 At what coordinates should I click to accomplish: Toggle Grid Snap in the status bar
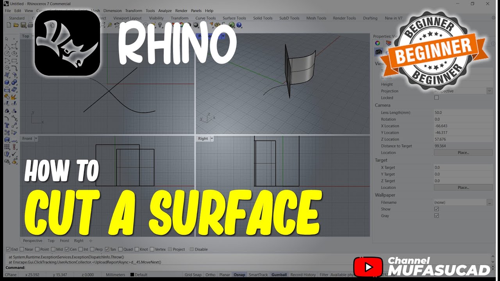[x=193, y=275]
